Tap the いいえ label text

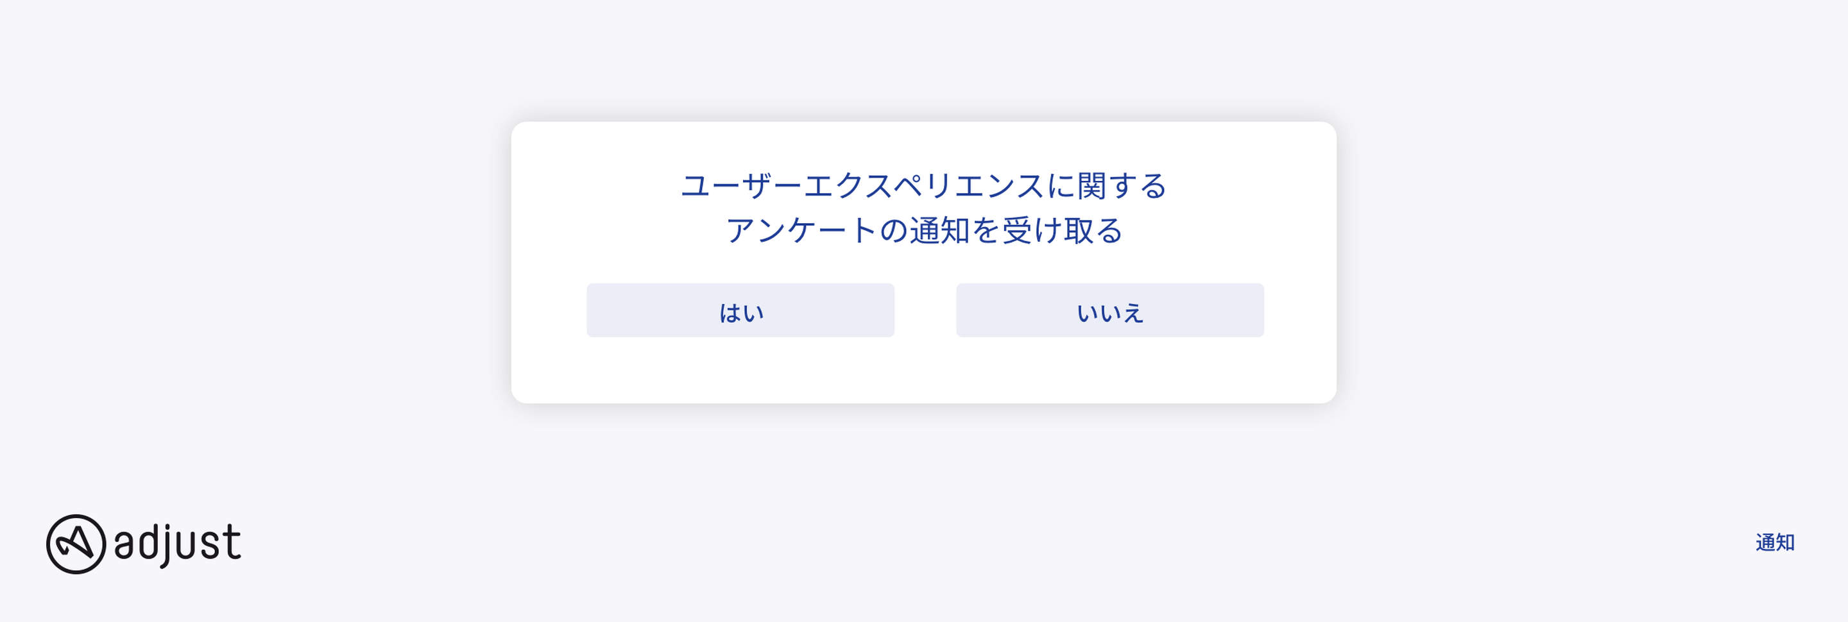[1110, 312]
